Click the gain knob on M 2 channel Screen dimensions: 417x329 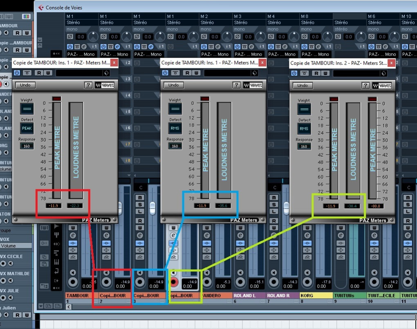227,36
